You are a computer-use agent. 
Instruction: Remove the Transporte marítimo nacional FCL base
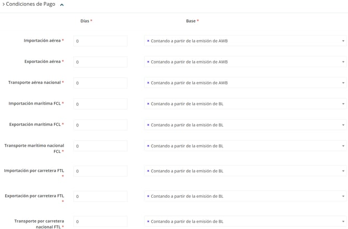tap(148, 146)
